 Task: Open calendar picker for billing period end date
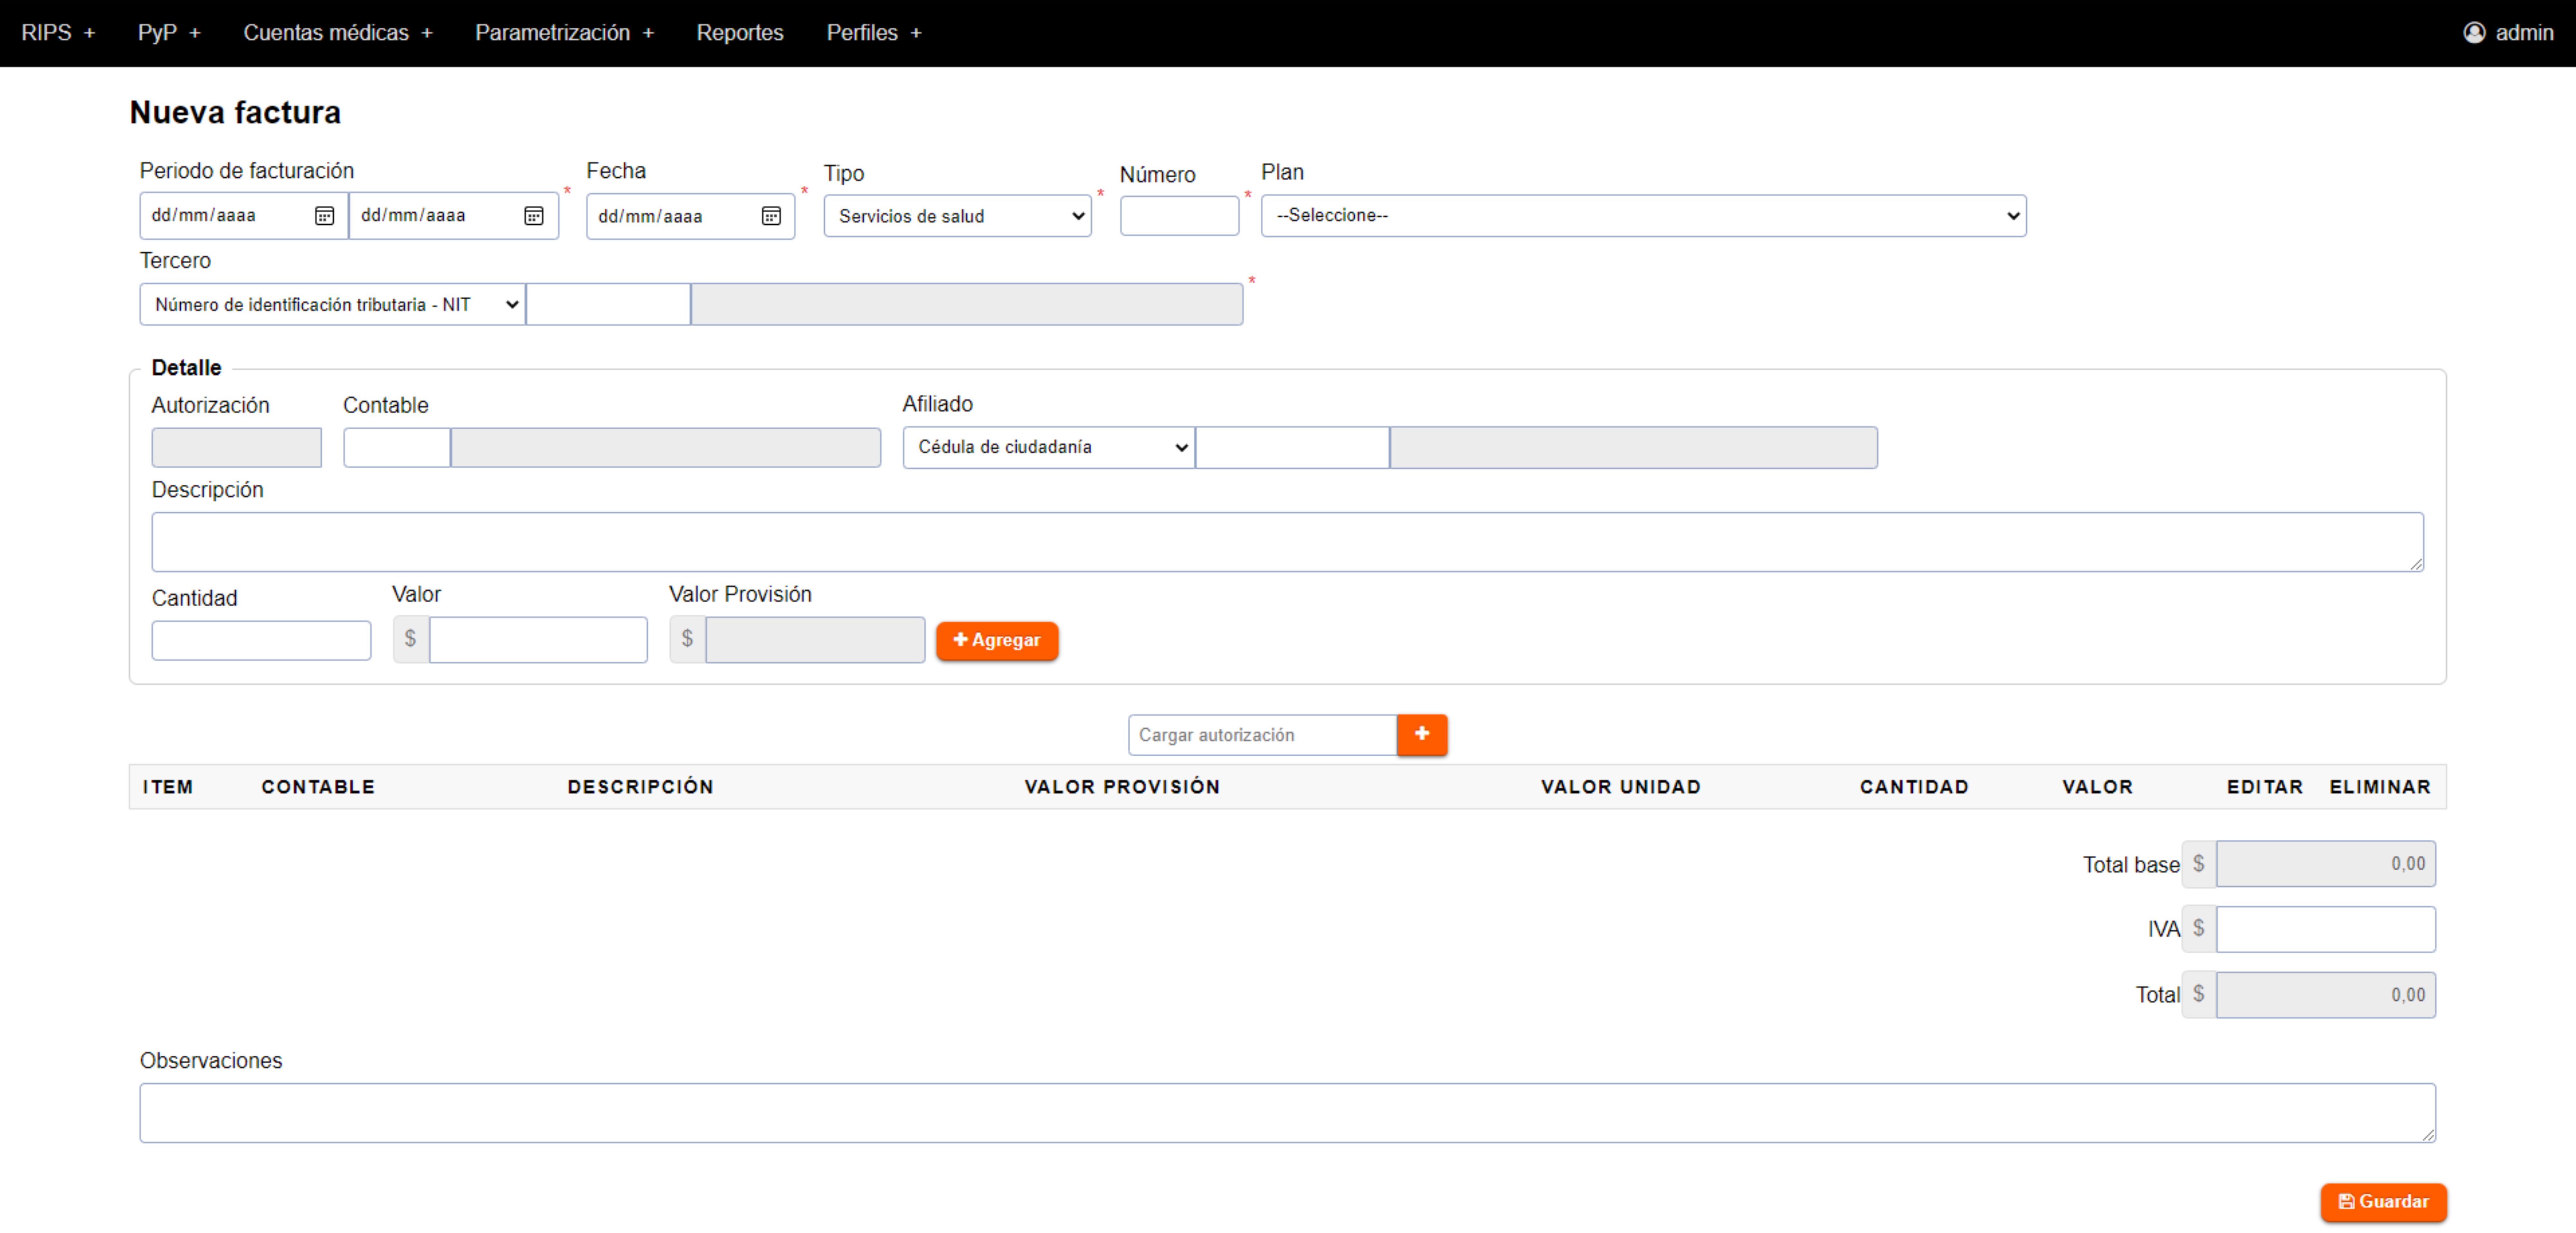click(534, 216)
